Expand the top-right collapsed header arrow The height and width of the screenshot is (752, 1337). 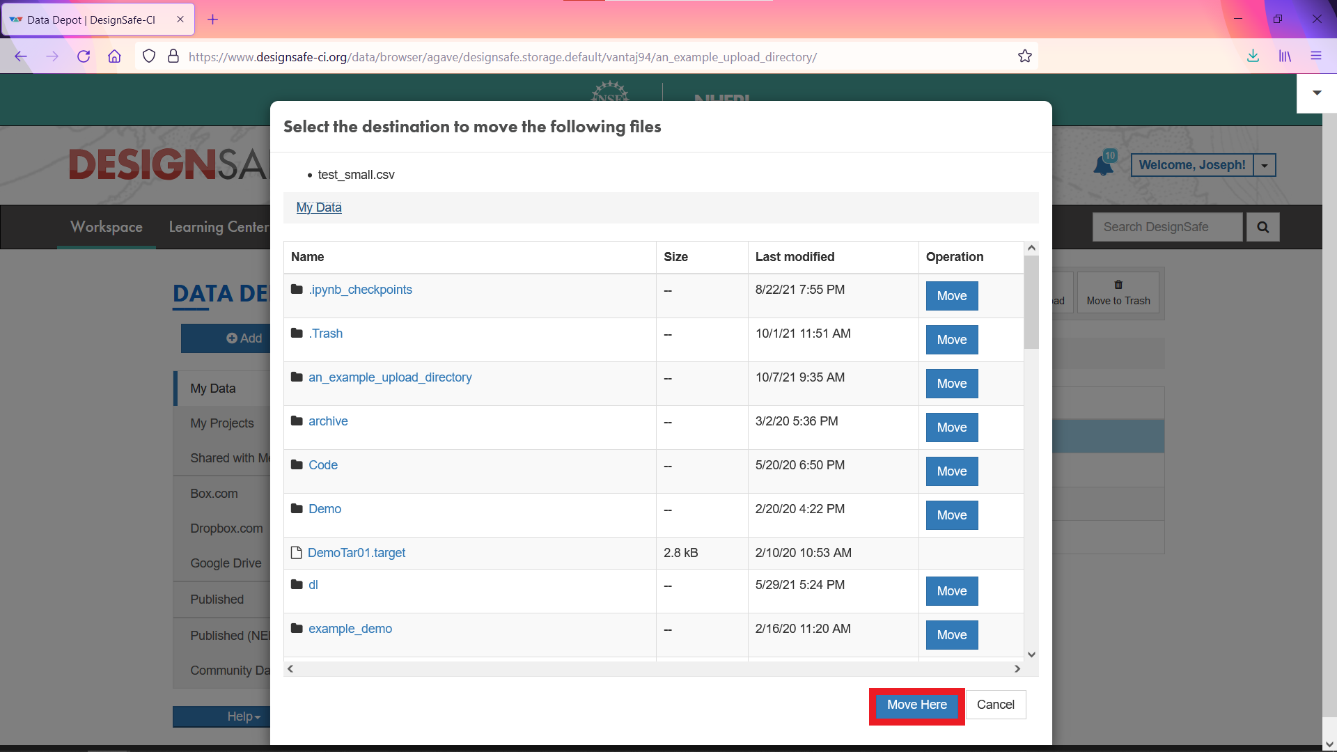pyautogui.click(x=1316, y=93)
